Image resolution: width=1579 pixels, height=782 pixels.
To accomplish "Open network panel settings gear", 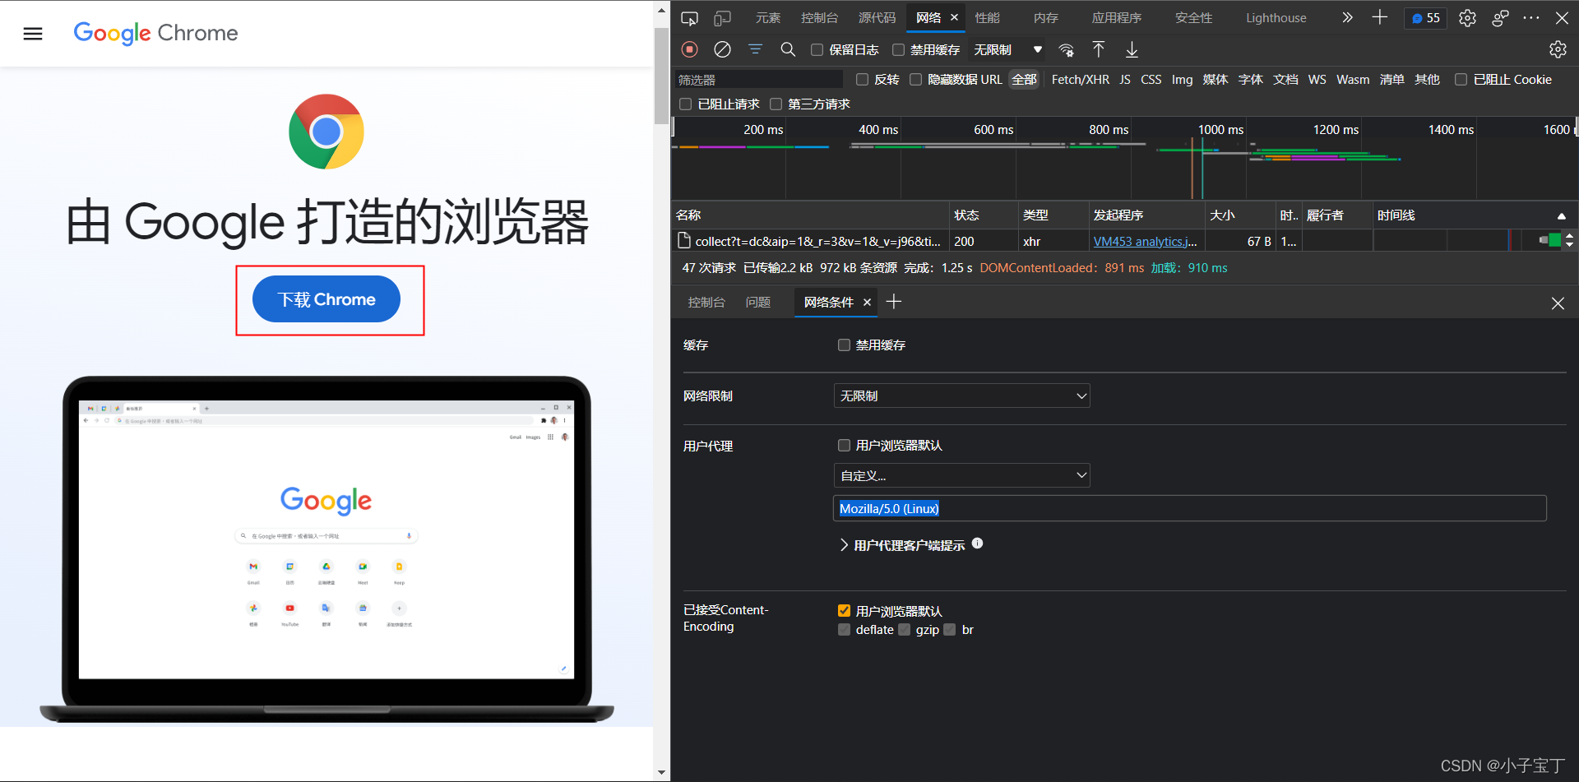I will [1558, 49].
